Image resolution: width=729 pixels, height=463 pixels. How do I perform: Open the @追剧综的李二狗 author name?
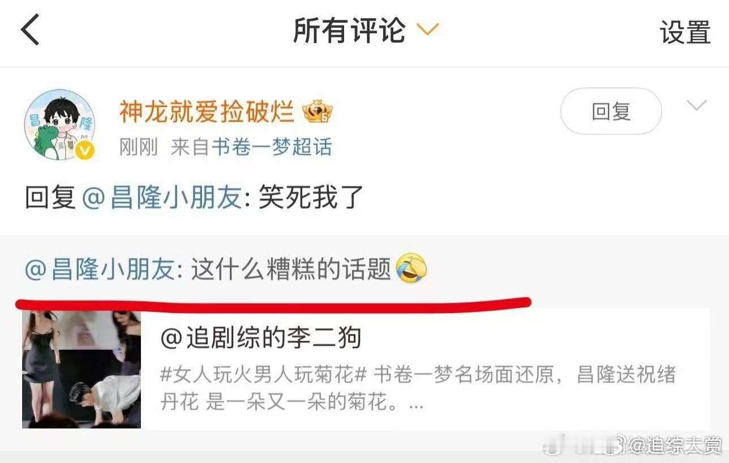coord(261,338)
